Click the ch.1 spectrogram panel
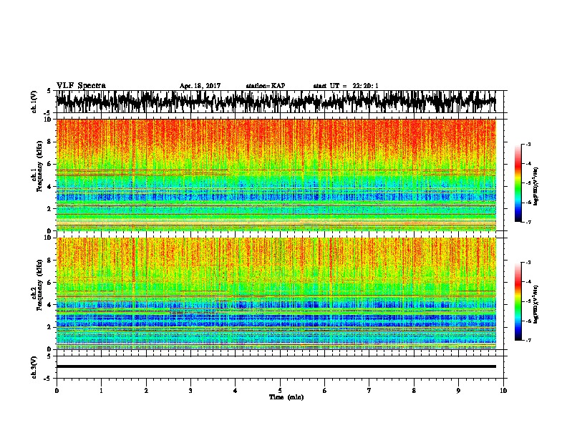 point(276,175)
